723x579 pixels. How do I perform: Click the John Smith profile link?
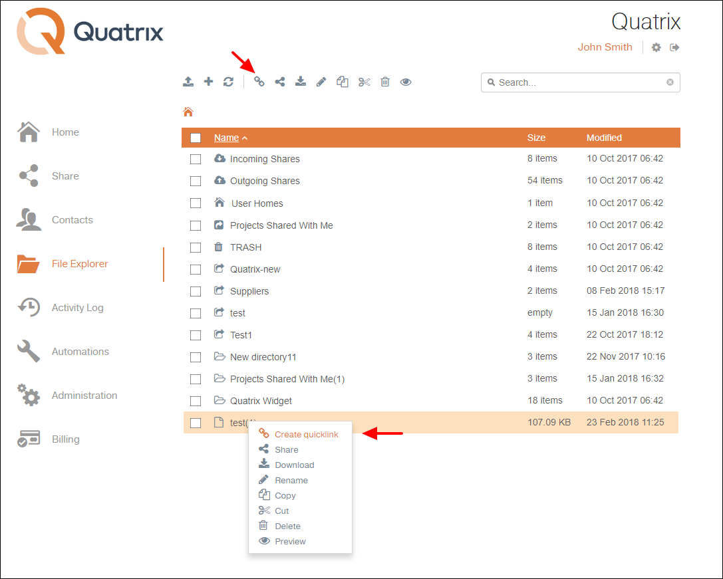[x=605, y=47]
